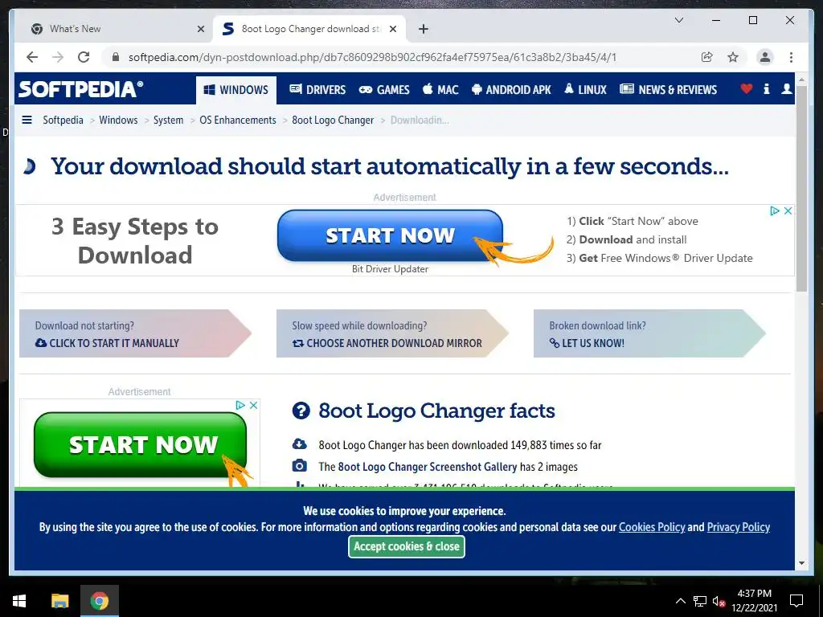The height and width of the screenshot is (617, 823).
Task: Open the Chrome profile avatar
Action: pos(765,57)
